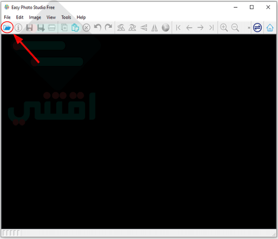Click the grey sphere grayscale icon
278x239 pixels.
pos(165,28)
